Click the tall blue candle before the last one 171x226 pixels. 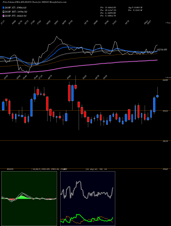pyautogui.click(x=154, y=105)
